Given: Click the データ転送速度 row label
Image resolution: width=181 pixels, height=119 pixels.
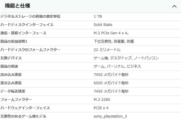Looking at the screenshot, I should [x=13, y=91].
